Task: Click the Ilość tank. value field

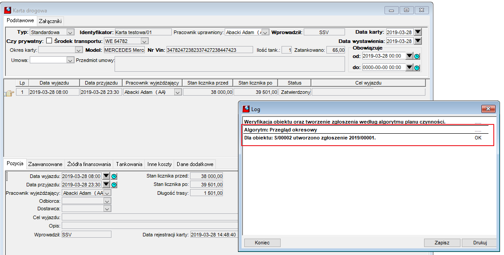Action: point(287,50)
